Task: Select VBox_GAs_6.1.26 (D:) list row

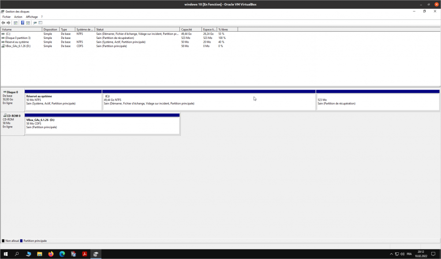Action: click(x=120, y=46)
